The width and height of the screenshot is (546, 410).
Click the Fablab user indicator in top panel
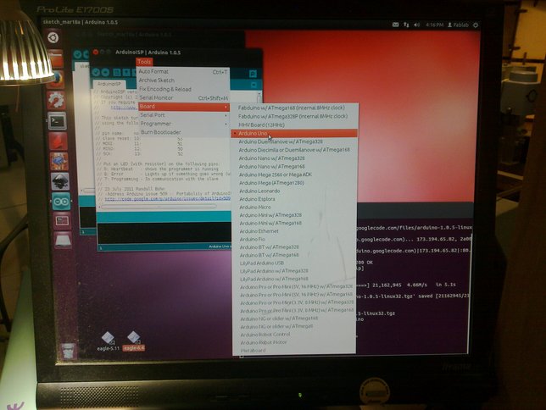pos(458,25)
